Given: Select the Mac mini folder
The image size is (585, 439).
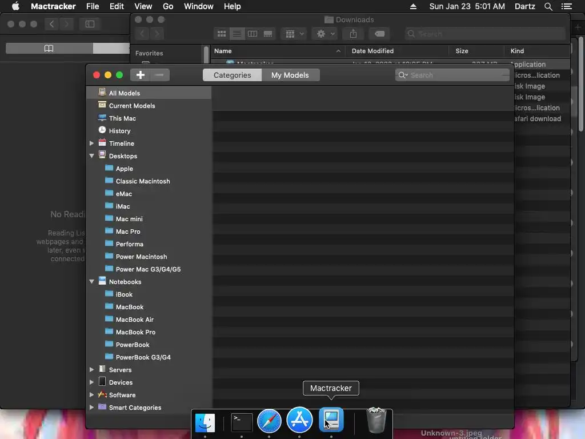Looking at the screenshot, I should (149, 219).
